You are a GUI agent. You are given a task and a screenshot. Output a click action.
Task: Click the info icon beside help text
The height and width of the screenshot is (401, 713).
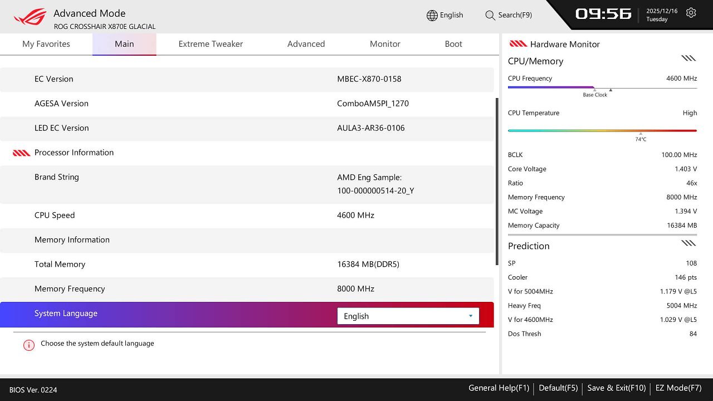click(29, 345)
